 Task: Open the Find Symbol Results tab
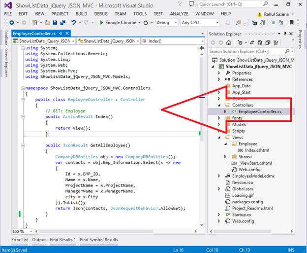[99, 240]
